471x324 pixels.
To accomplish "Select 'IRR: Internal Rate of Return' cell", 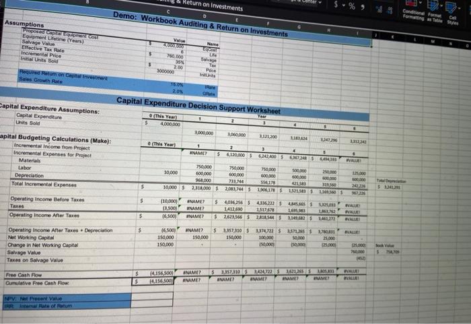I will 67,305.
